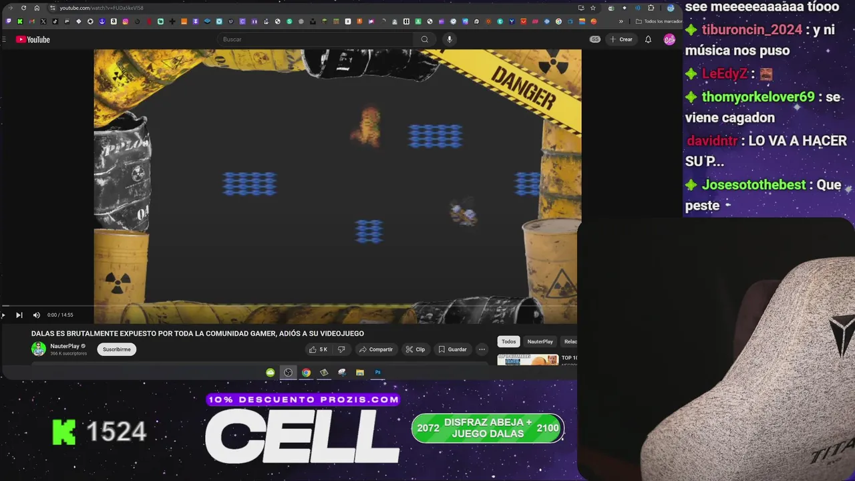
Task: Open the OBS Studio taskbar icon
Action: point(288,373)
